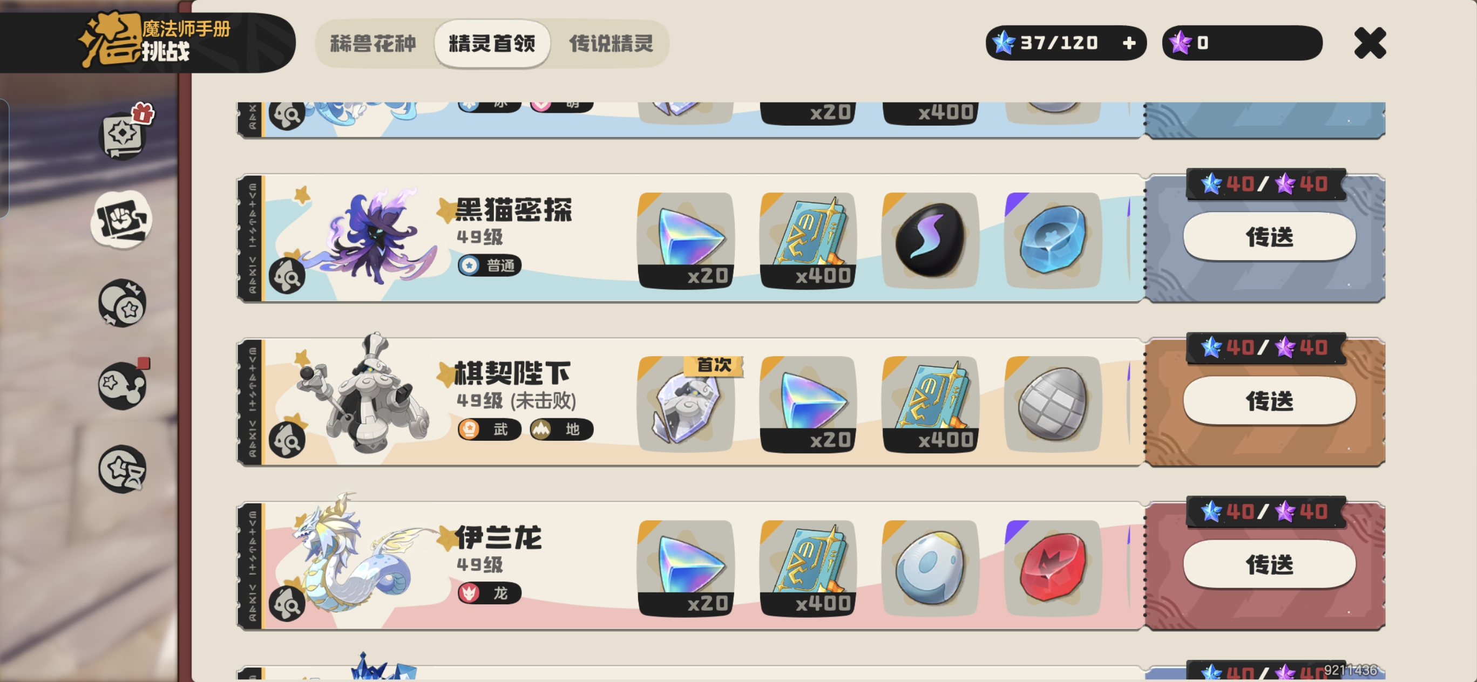Open the sidebar icon with red notification dot
The image size is (1477, 682).
(121, 385)
